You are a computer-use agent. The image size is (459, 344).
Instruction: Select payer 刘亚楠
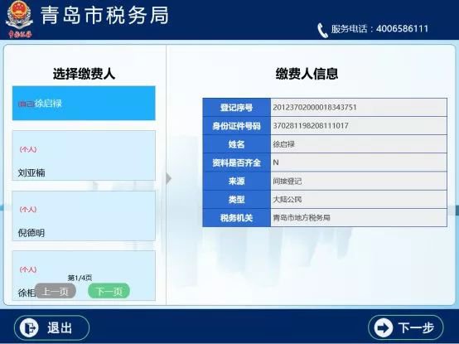click(x=84, y=156)
